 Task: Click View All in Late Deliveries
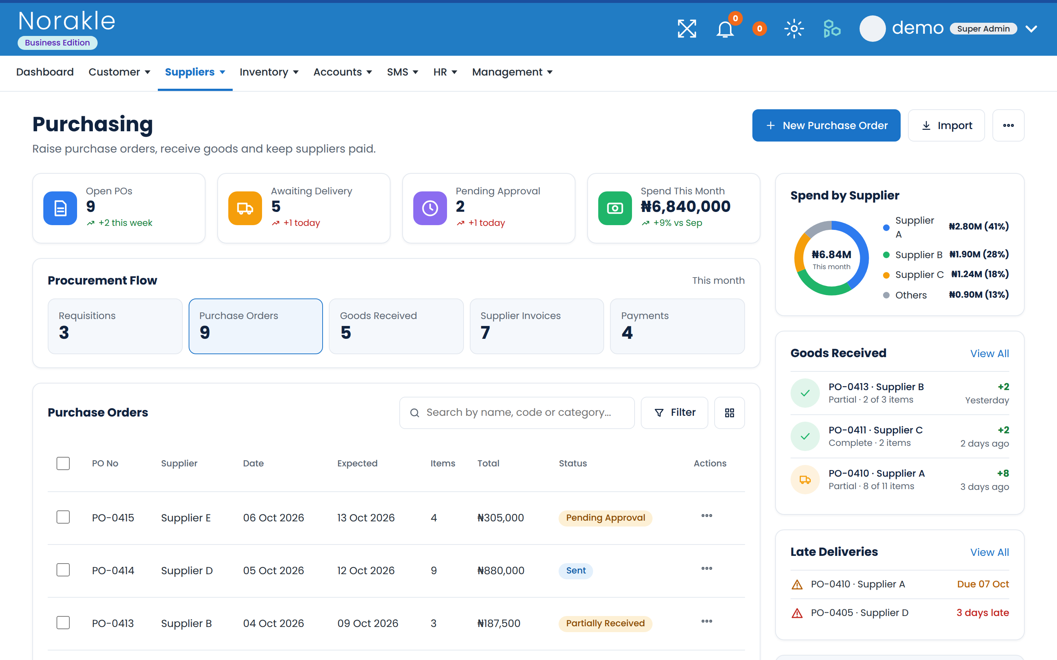(989, 552)
